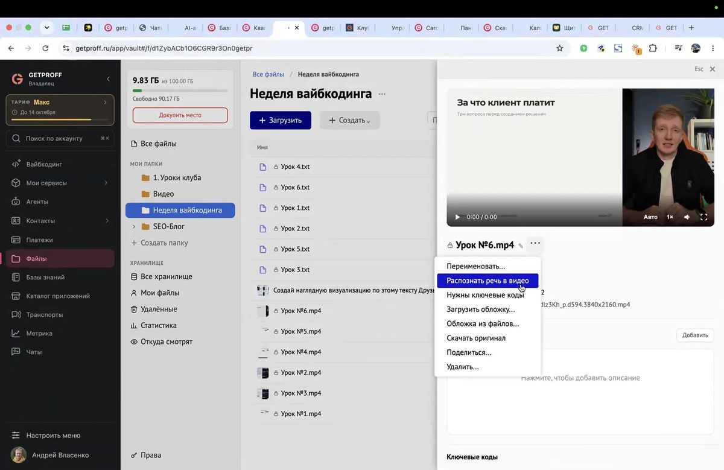Select Удалить... in context menu
This screenshot has width=724, height=470.
(x=487, y=367)
